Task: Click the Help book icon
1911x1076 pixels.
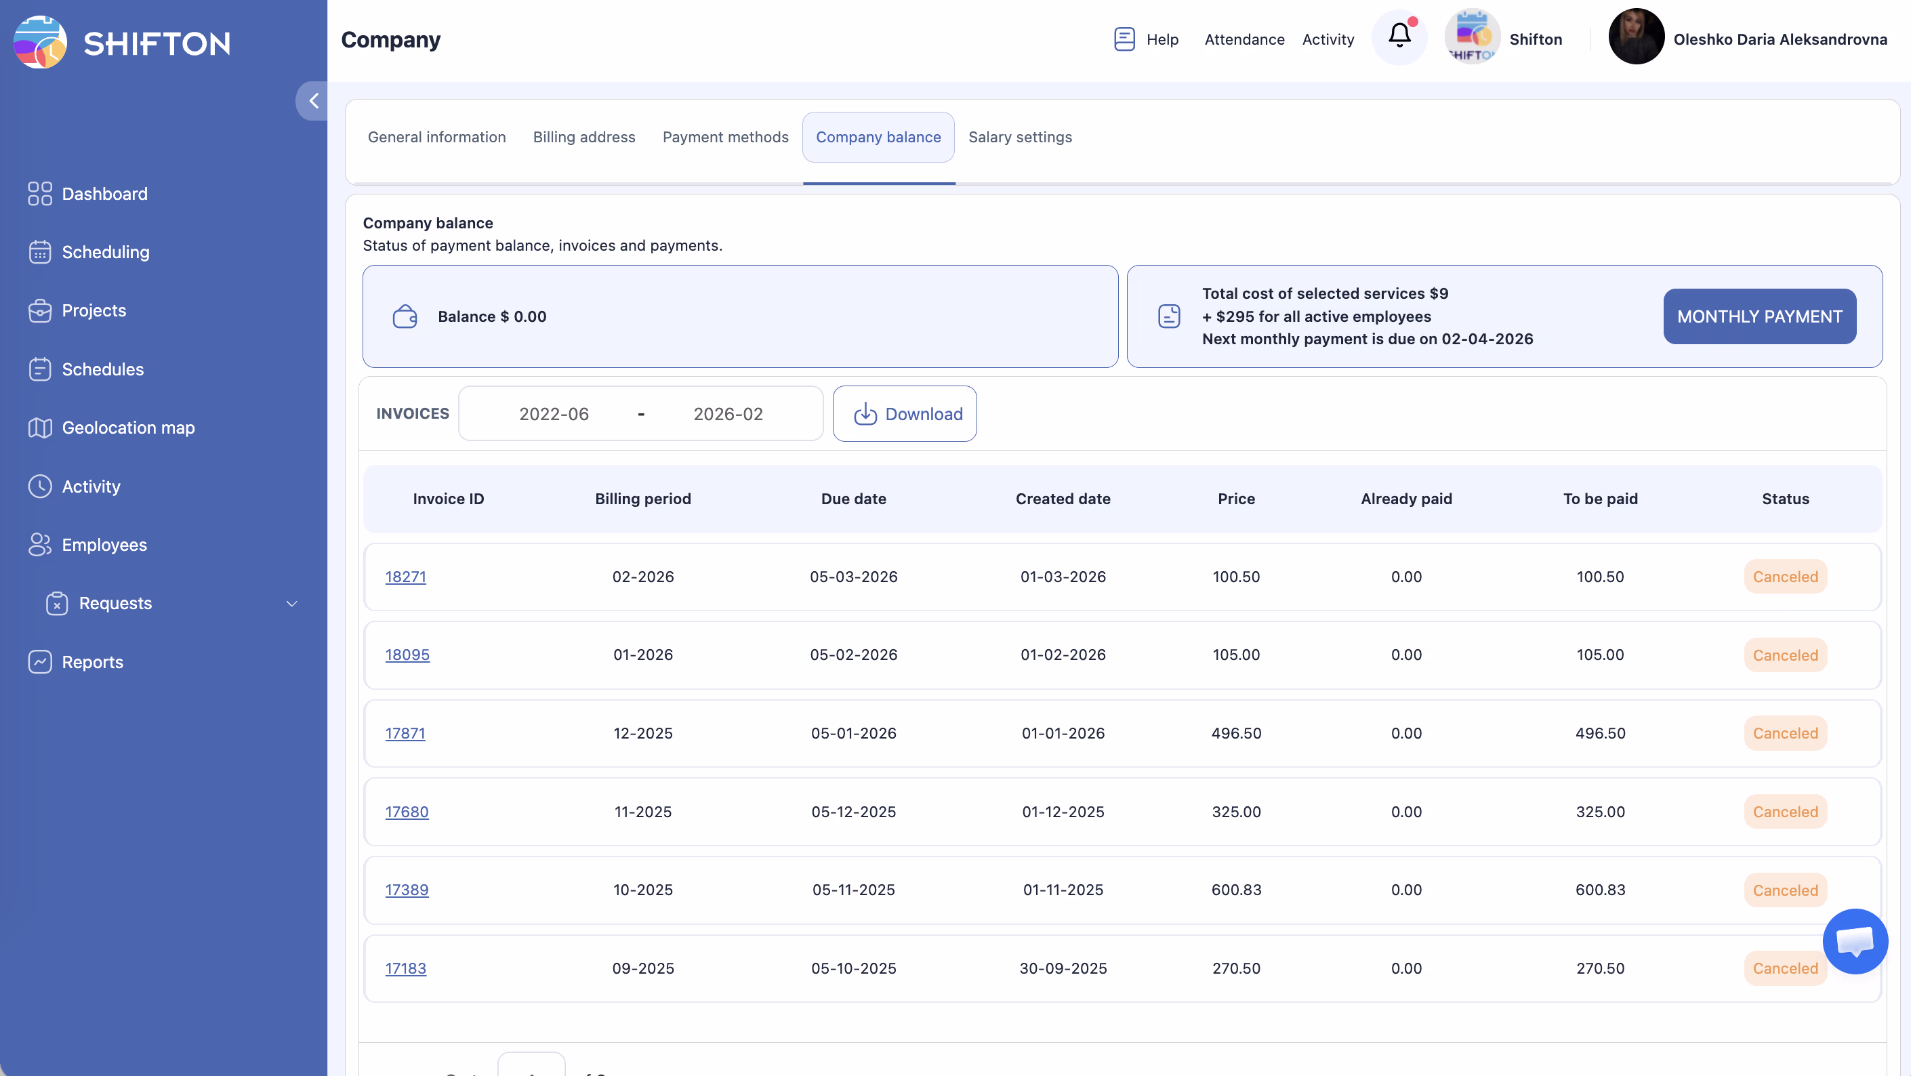Action: [x=1124, y=39]
